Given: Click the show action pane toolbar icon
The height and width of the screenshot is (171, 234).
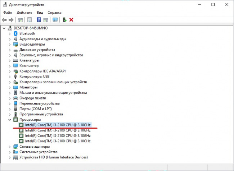Looking at the screenshot, I should coord(46,20).
